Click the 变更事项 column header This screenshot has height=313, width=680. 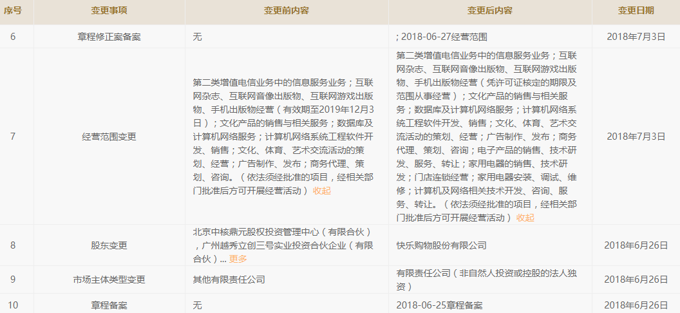point(109,11)
